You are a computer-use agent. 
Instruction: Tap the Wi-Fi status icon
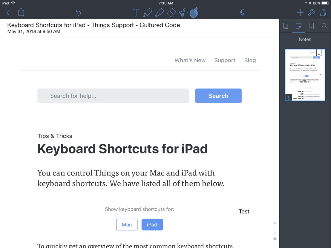tap(13, 3)
